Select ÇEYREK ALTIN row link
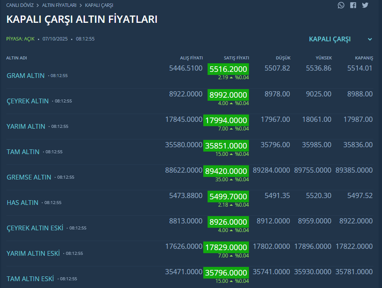Image resolution: width=382 pixels, height=288 pixels. [x=28, y=101]
